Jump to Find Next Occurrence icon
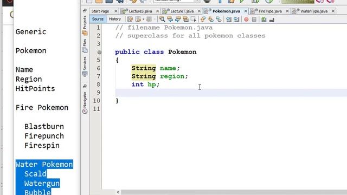The width and height of the screenshot is (347, 195). [178, 19]
